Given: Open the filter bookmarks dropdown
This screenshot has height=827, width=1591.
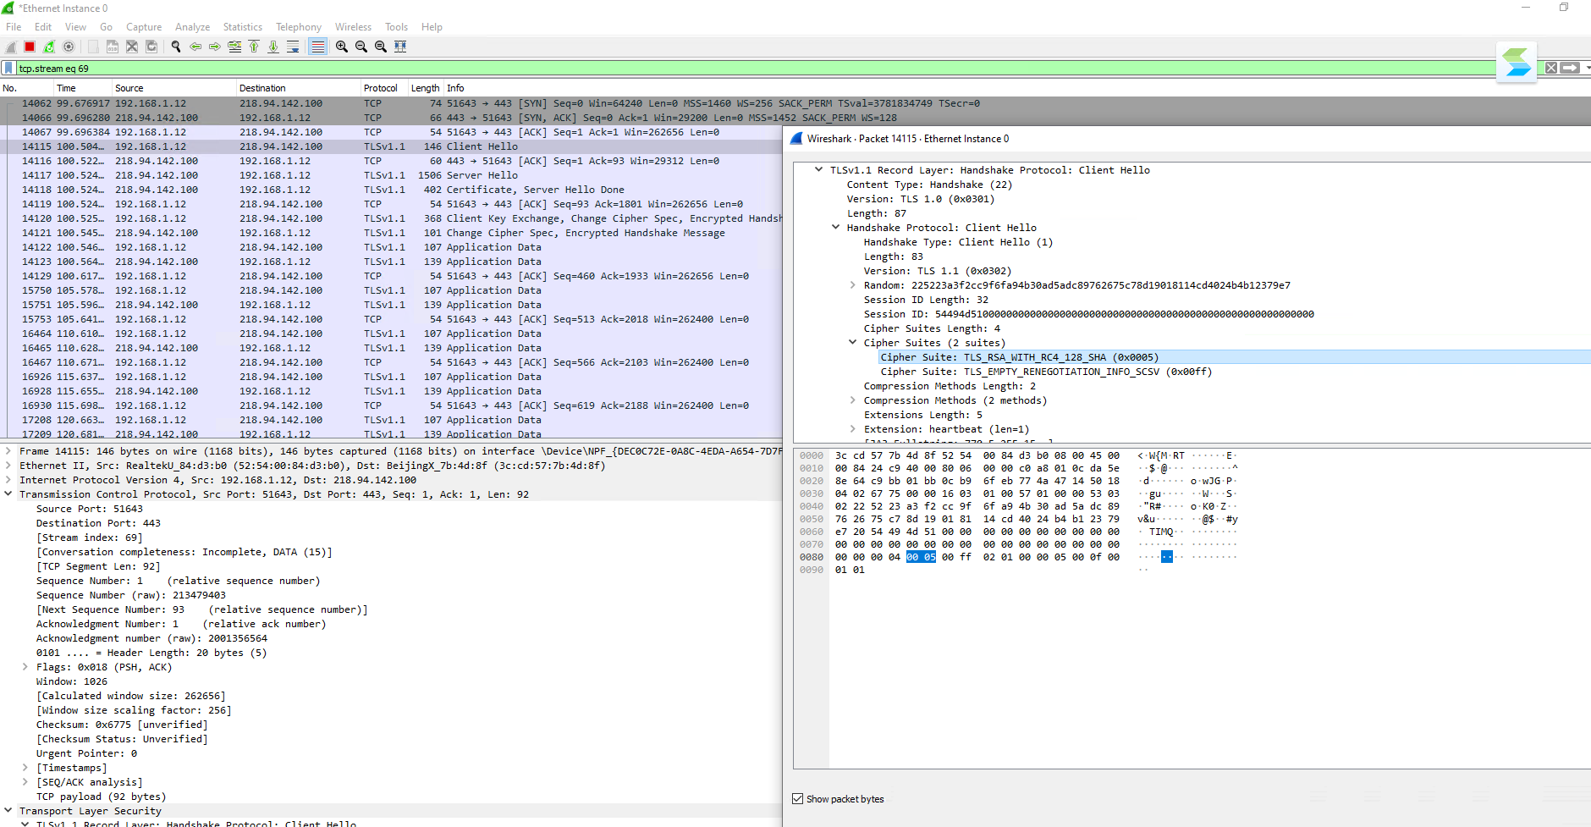Looking at the screenshot, I should click(x=8, y=68).
